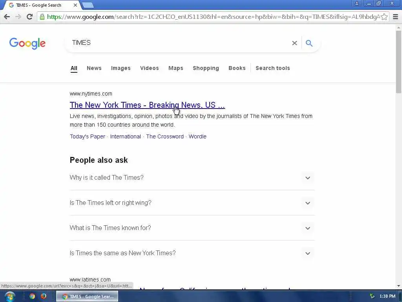Launch Chrome from the pinned taskbar icon
Screen dimensions: 402x302
point(32,296)
